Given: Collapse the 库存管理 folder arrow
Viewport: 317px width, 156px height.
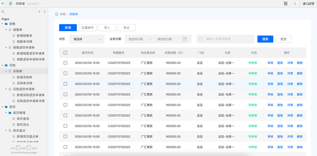Looking at the screenshot, I should click(x=6, y=113).
